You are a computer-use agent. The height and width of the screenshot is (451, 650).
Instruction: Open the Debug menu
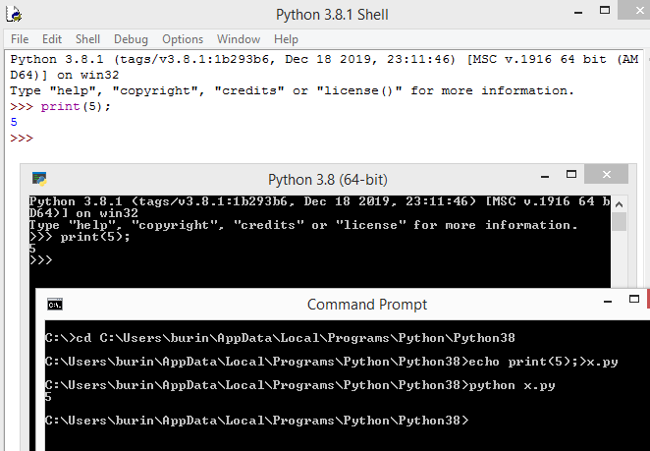click(131, 39)
